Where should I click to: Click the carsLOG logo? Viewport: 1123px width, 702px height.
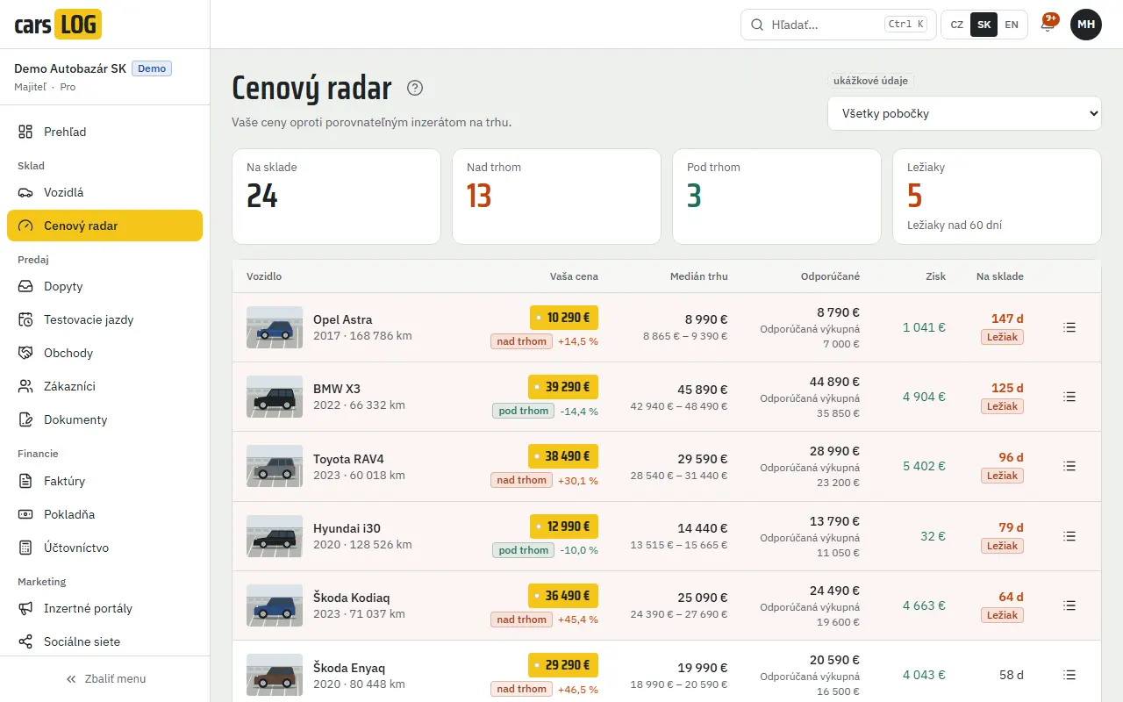click(x=58, y=25)
